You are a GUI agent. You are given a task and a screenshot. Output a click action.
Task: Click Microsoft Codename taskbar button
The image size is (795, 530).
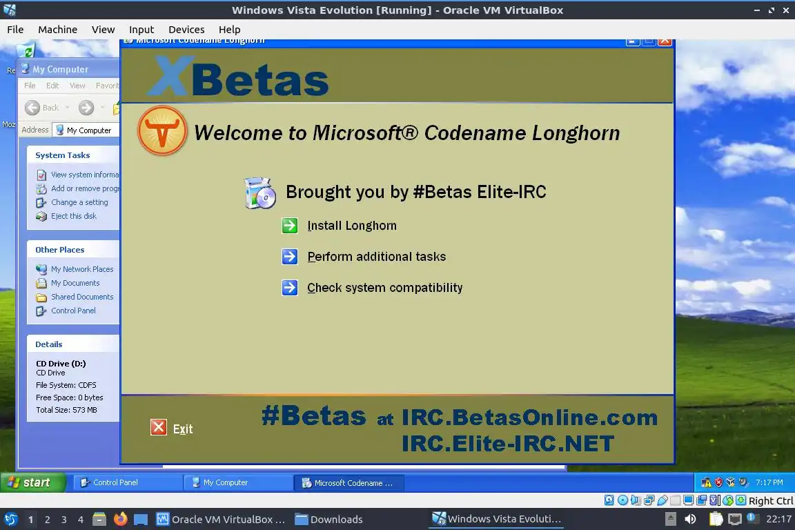(x=349, y=482)
